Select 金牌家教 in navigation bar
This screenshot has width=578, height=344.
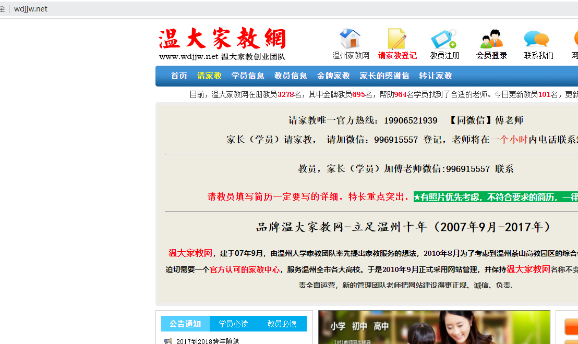coord(333,76)
